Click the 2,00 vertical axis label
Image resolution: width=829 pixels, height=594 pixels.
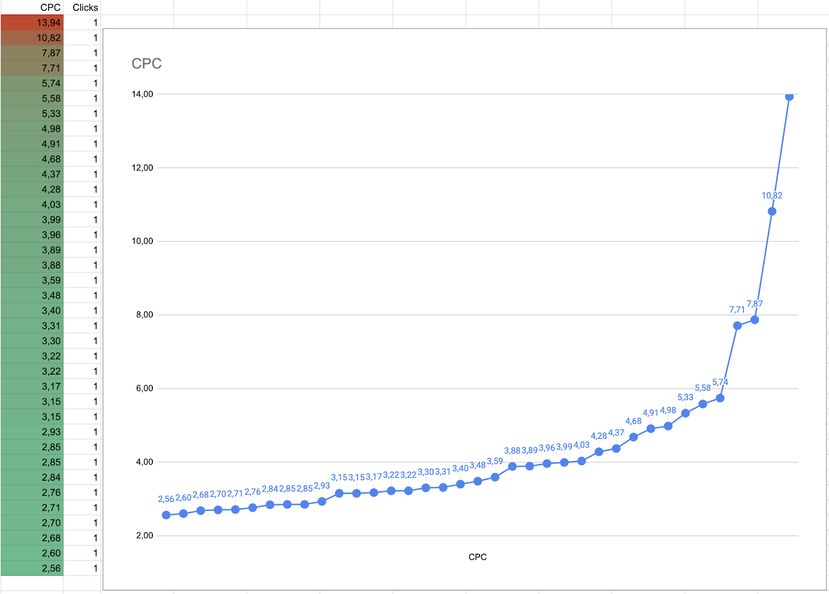145,536
